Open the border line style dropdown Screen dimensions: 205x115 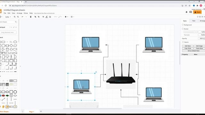pos(191,32)
